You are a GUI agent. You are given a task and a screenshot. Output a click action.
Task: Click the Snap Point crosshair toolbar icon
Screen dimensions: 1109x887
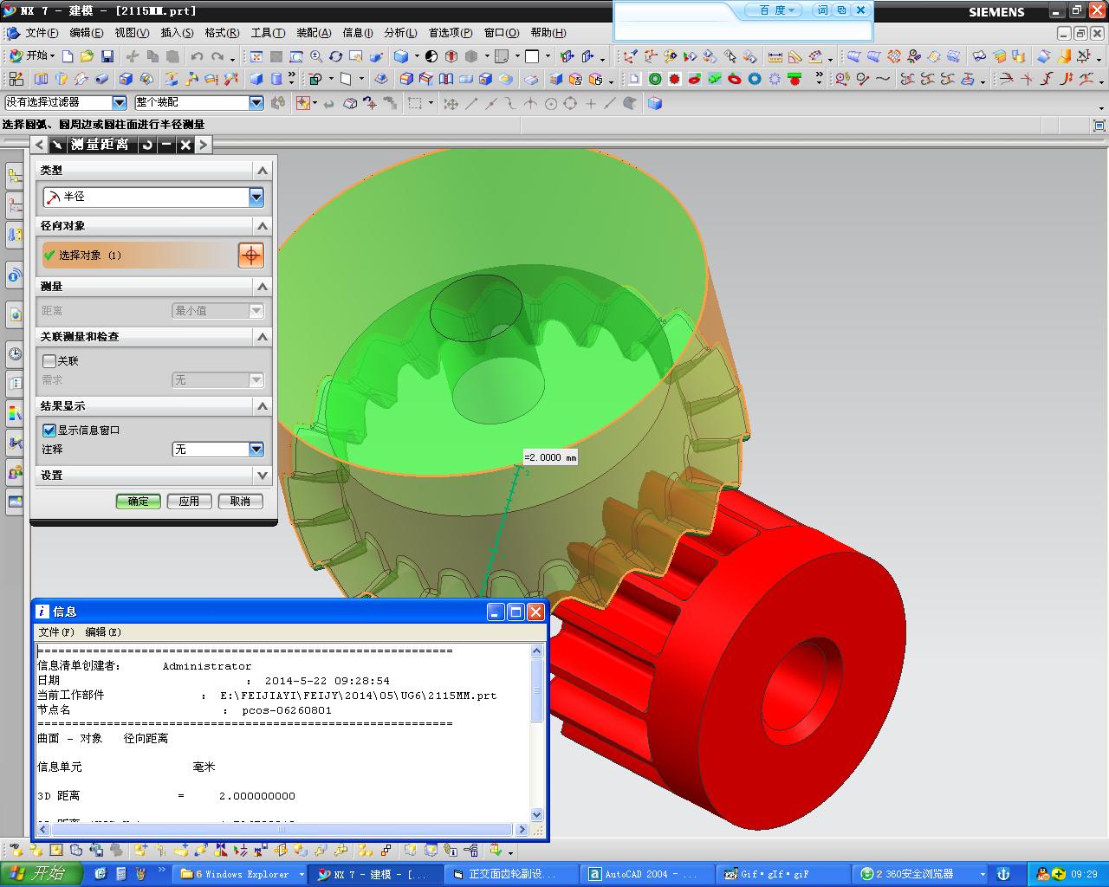[x=302, y=103]
